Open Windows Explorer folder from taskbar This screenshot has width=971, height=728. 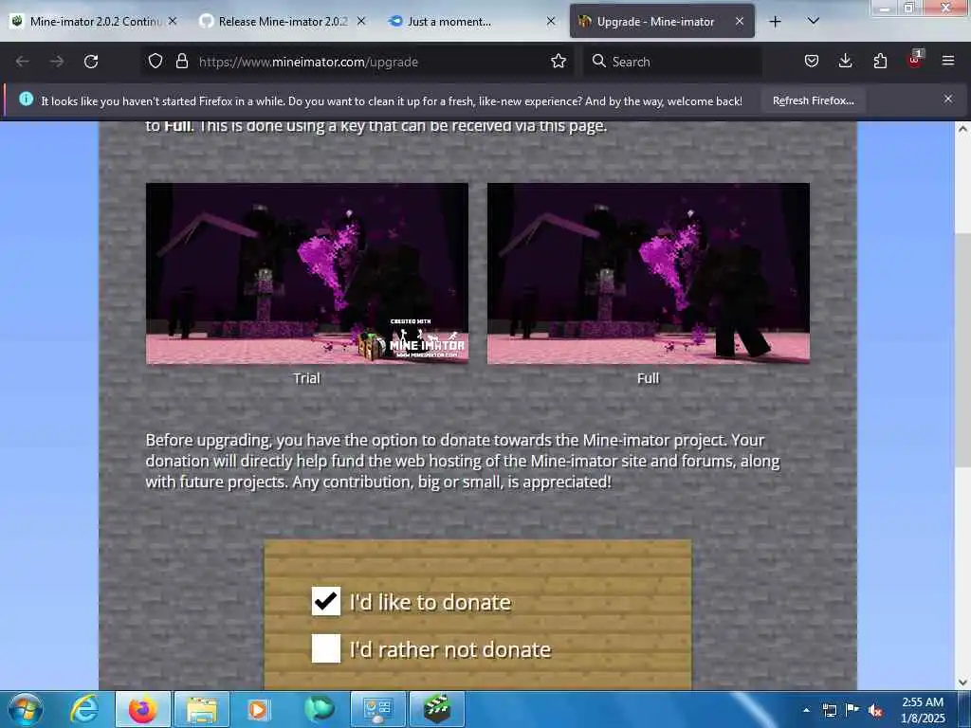click(x=202, y=709)
